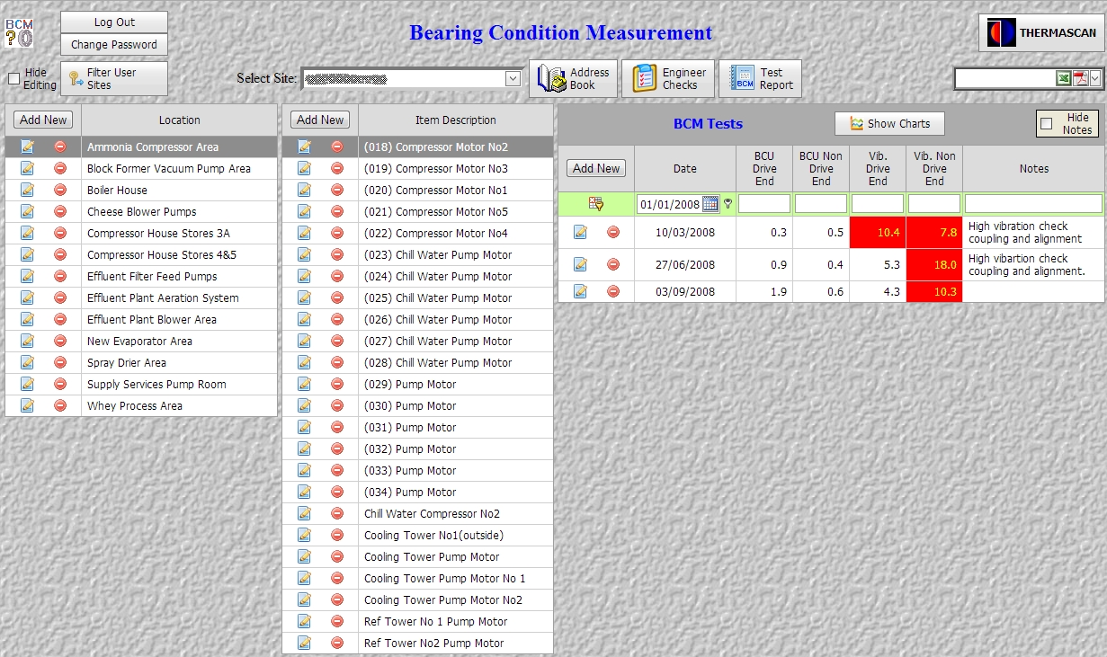The image size is (1107, 657).
Task: Click the Vib. Drive End column header
Action: [x=878, y=168]
